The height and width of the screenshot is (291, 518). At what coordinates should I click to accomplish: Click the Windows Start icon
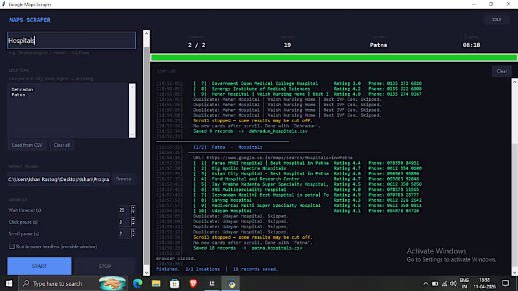(9, 283)
